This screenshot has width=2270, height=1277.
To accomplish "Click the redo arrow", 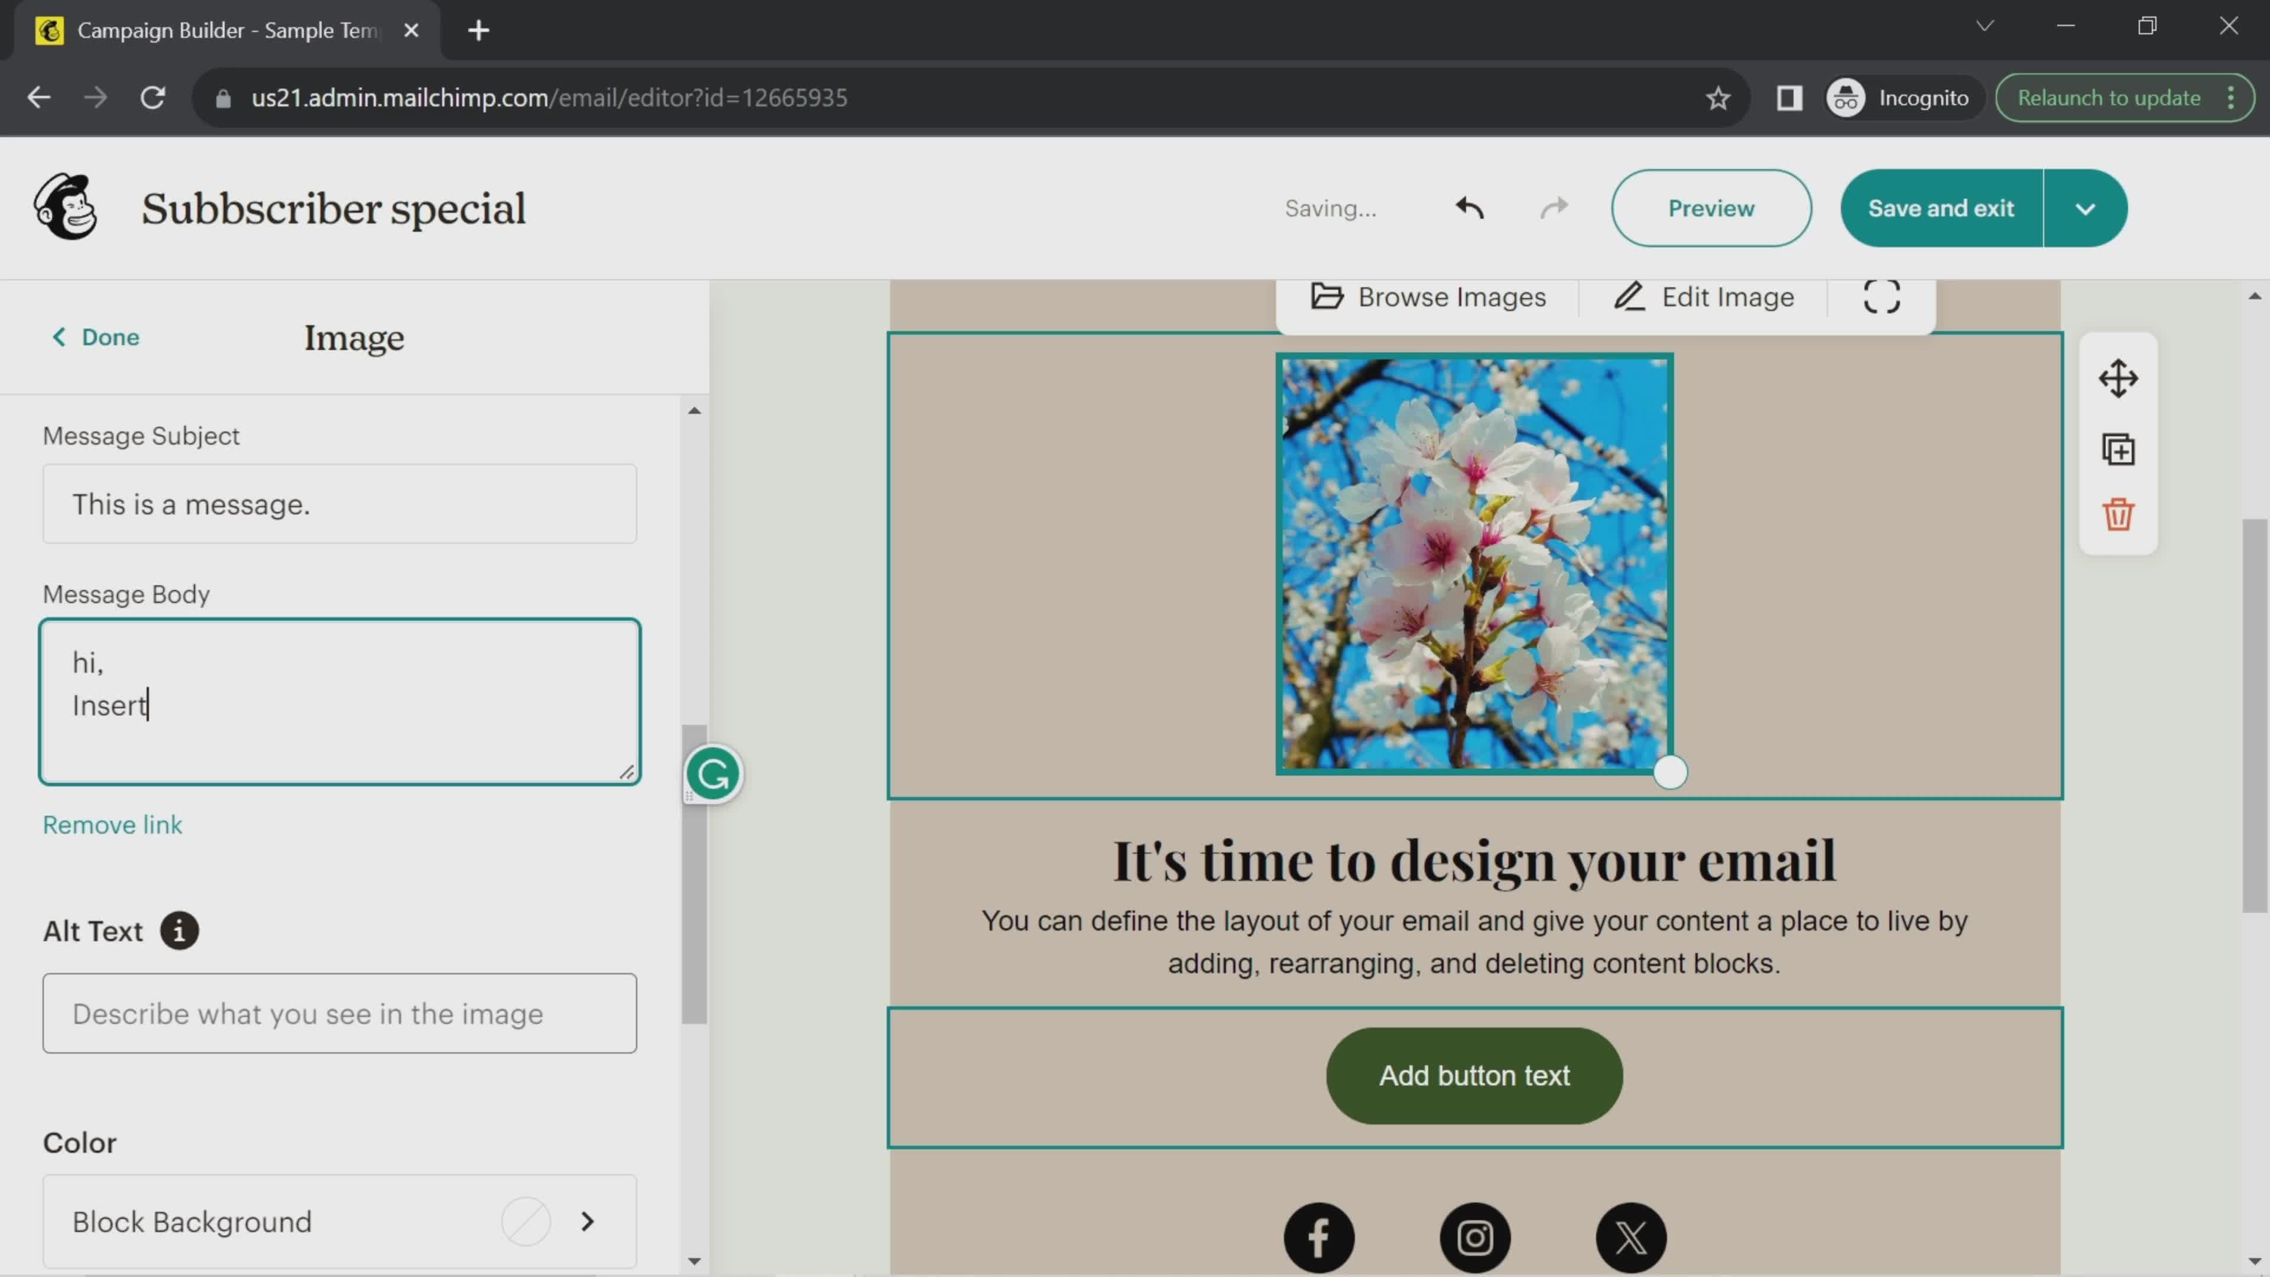I will point(1554,208).
